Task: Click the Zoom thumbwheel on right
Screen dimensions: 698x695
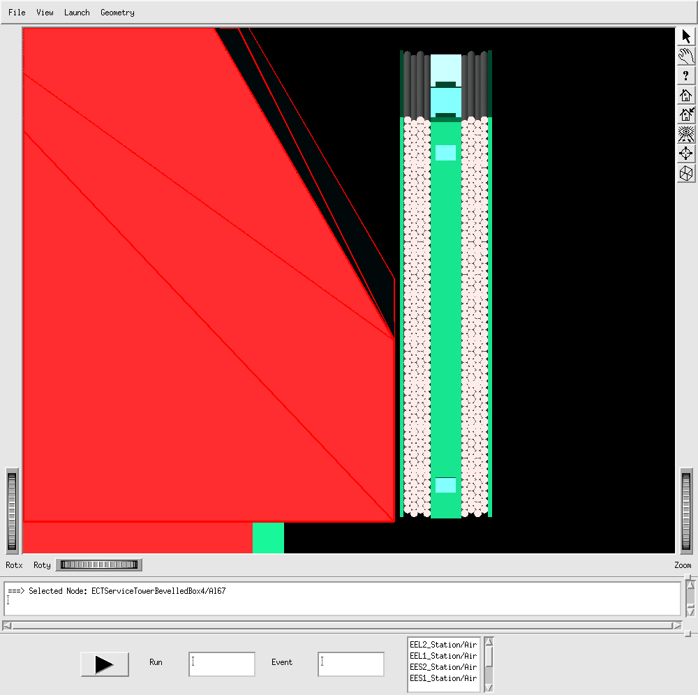Action: pyautogui.click(x=686, y=513)
